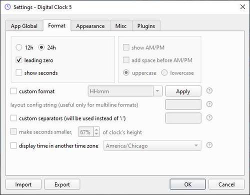
Task: Enable the show seconds checkbox
Action: [x=18, y=72]
